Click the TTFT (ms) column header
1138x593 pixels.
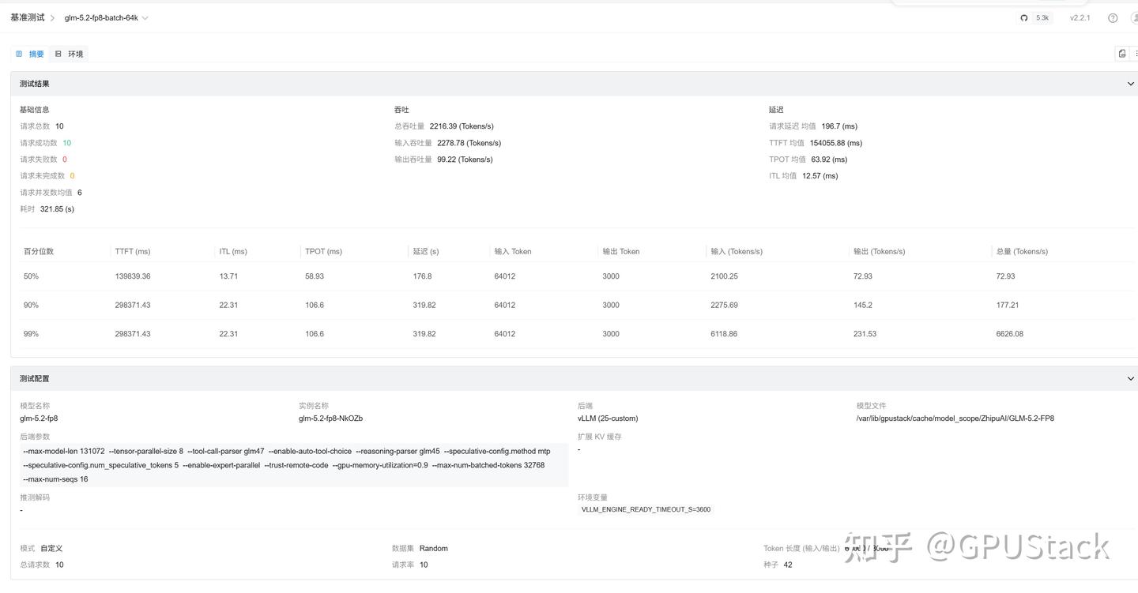click(132, 252)
